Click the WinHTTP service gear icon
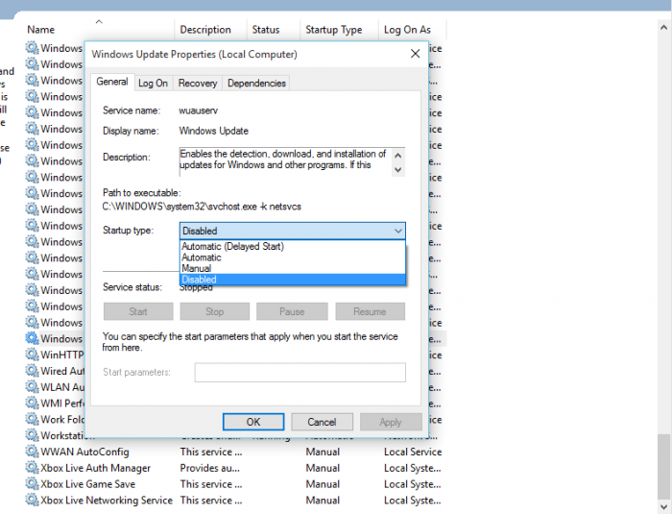This screenshot has width=672, height=514. click(x=32, y=355)
